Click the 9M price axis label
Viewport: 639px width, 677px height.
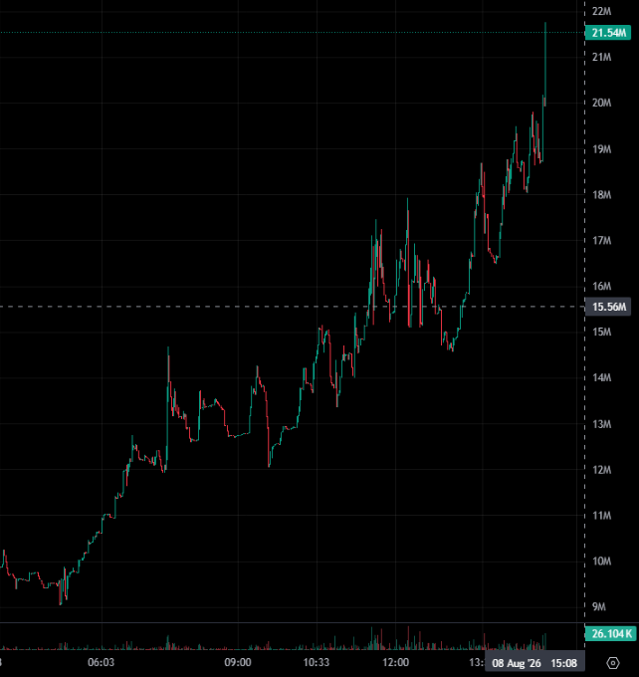point(599,607)
